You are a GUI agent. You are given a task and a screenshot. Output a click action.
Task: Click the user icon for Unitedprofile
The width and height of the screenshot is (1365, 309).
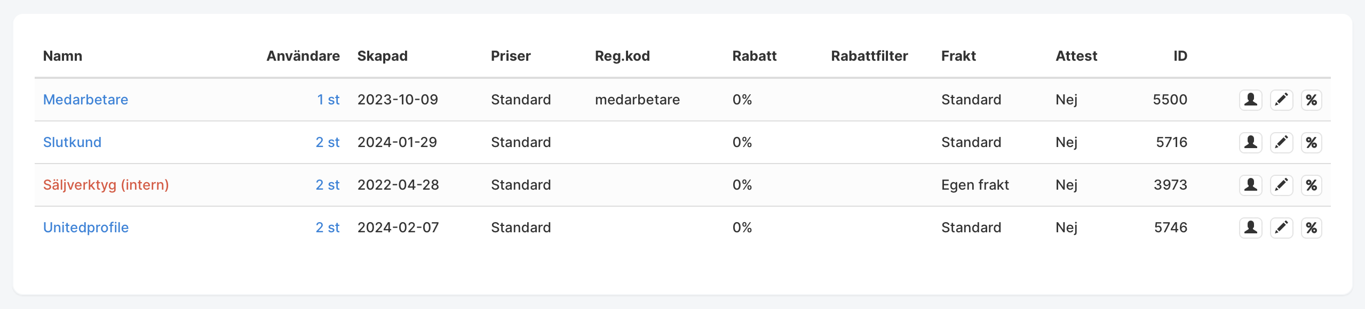click(1250, 227)
